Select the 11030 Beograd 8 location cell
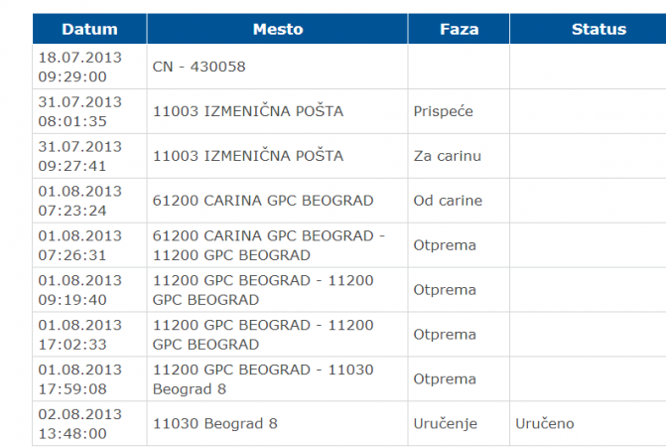The width and height of the screenshot is (666, 447). pos(277,423)
